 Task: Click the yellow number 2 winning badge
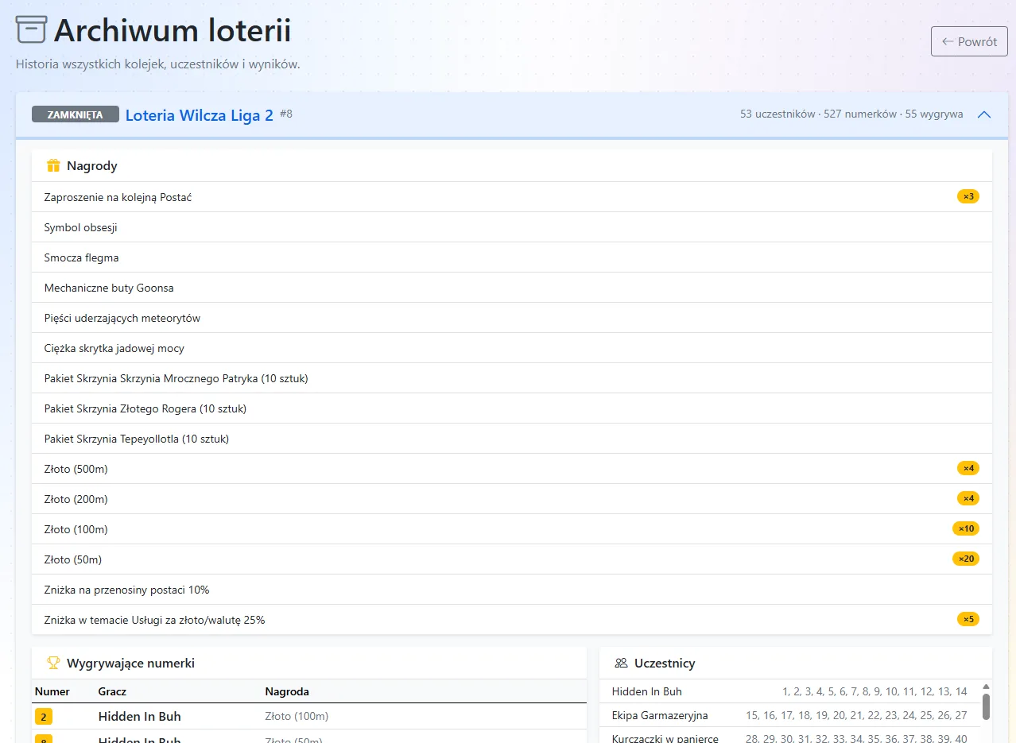point(44,717)
